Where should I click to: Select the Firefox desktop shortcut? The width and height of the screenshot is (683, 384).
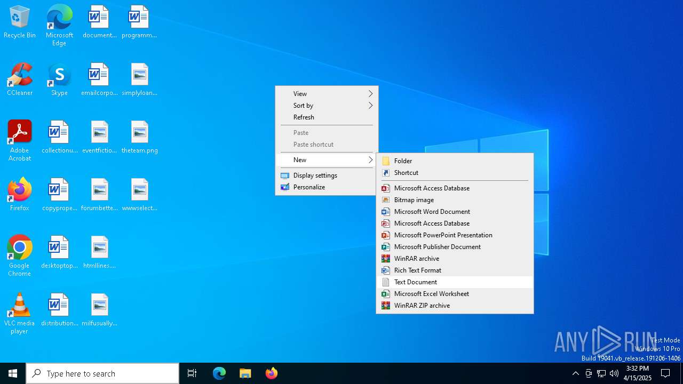tap(20, 195)
